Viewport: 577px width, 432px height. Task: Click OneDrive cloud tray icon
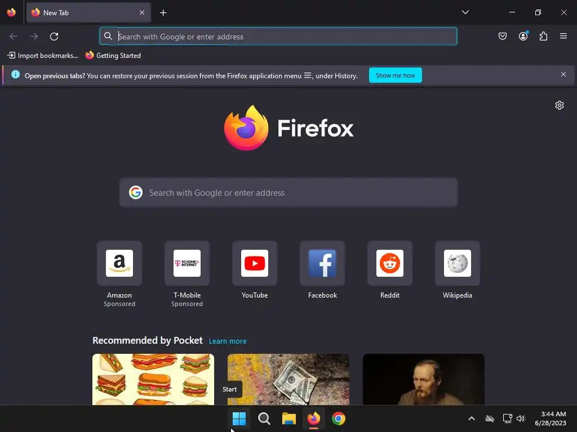pos(490,418)
